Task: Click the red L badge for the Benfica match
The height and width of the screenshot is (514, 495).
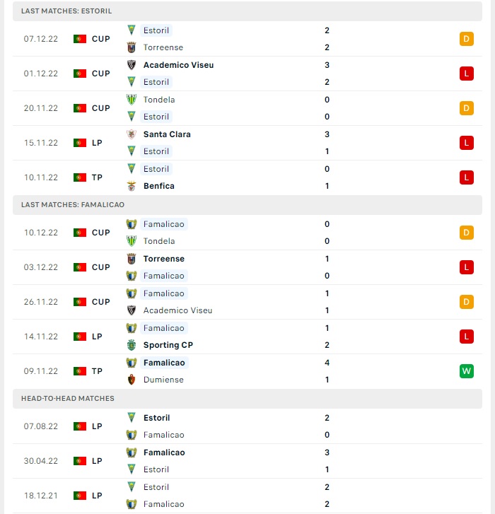Action: click(x=467, y=177)
